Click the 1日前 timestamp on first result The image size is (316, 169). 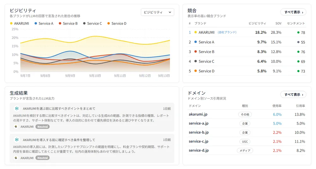[167, 109]
